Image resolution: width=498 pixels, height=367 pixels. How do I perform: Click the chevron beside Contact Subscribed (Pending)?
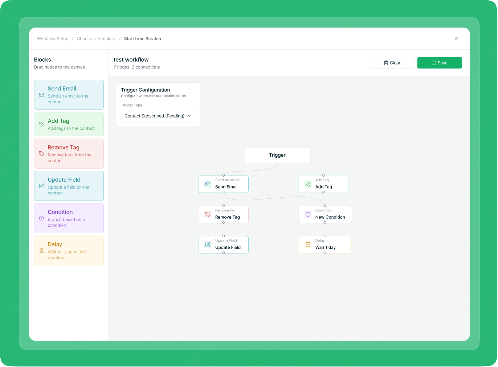tap(189, 116)
